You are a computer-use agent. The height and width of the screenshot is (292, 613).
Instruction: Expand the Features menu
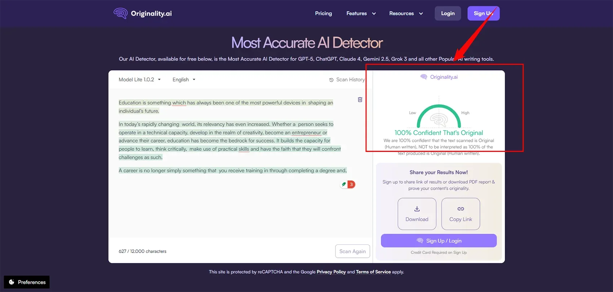point(361,13)
